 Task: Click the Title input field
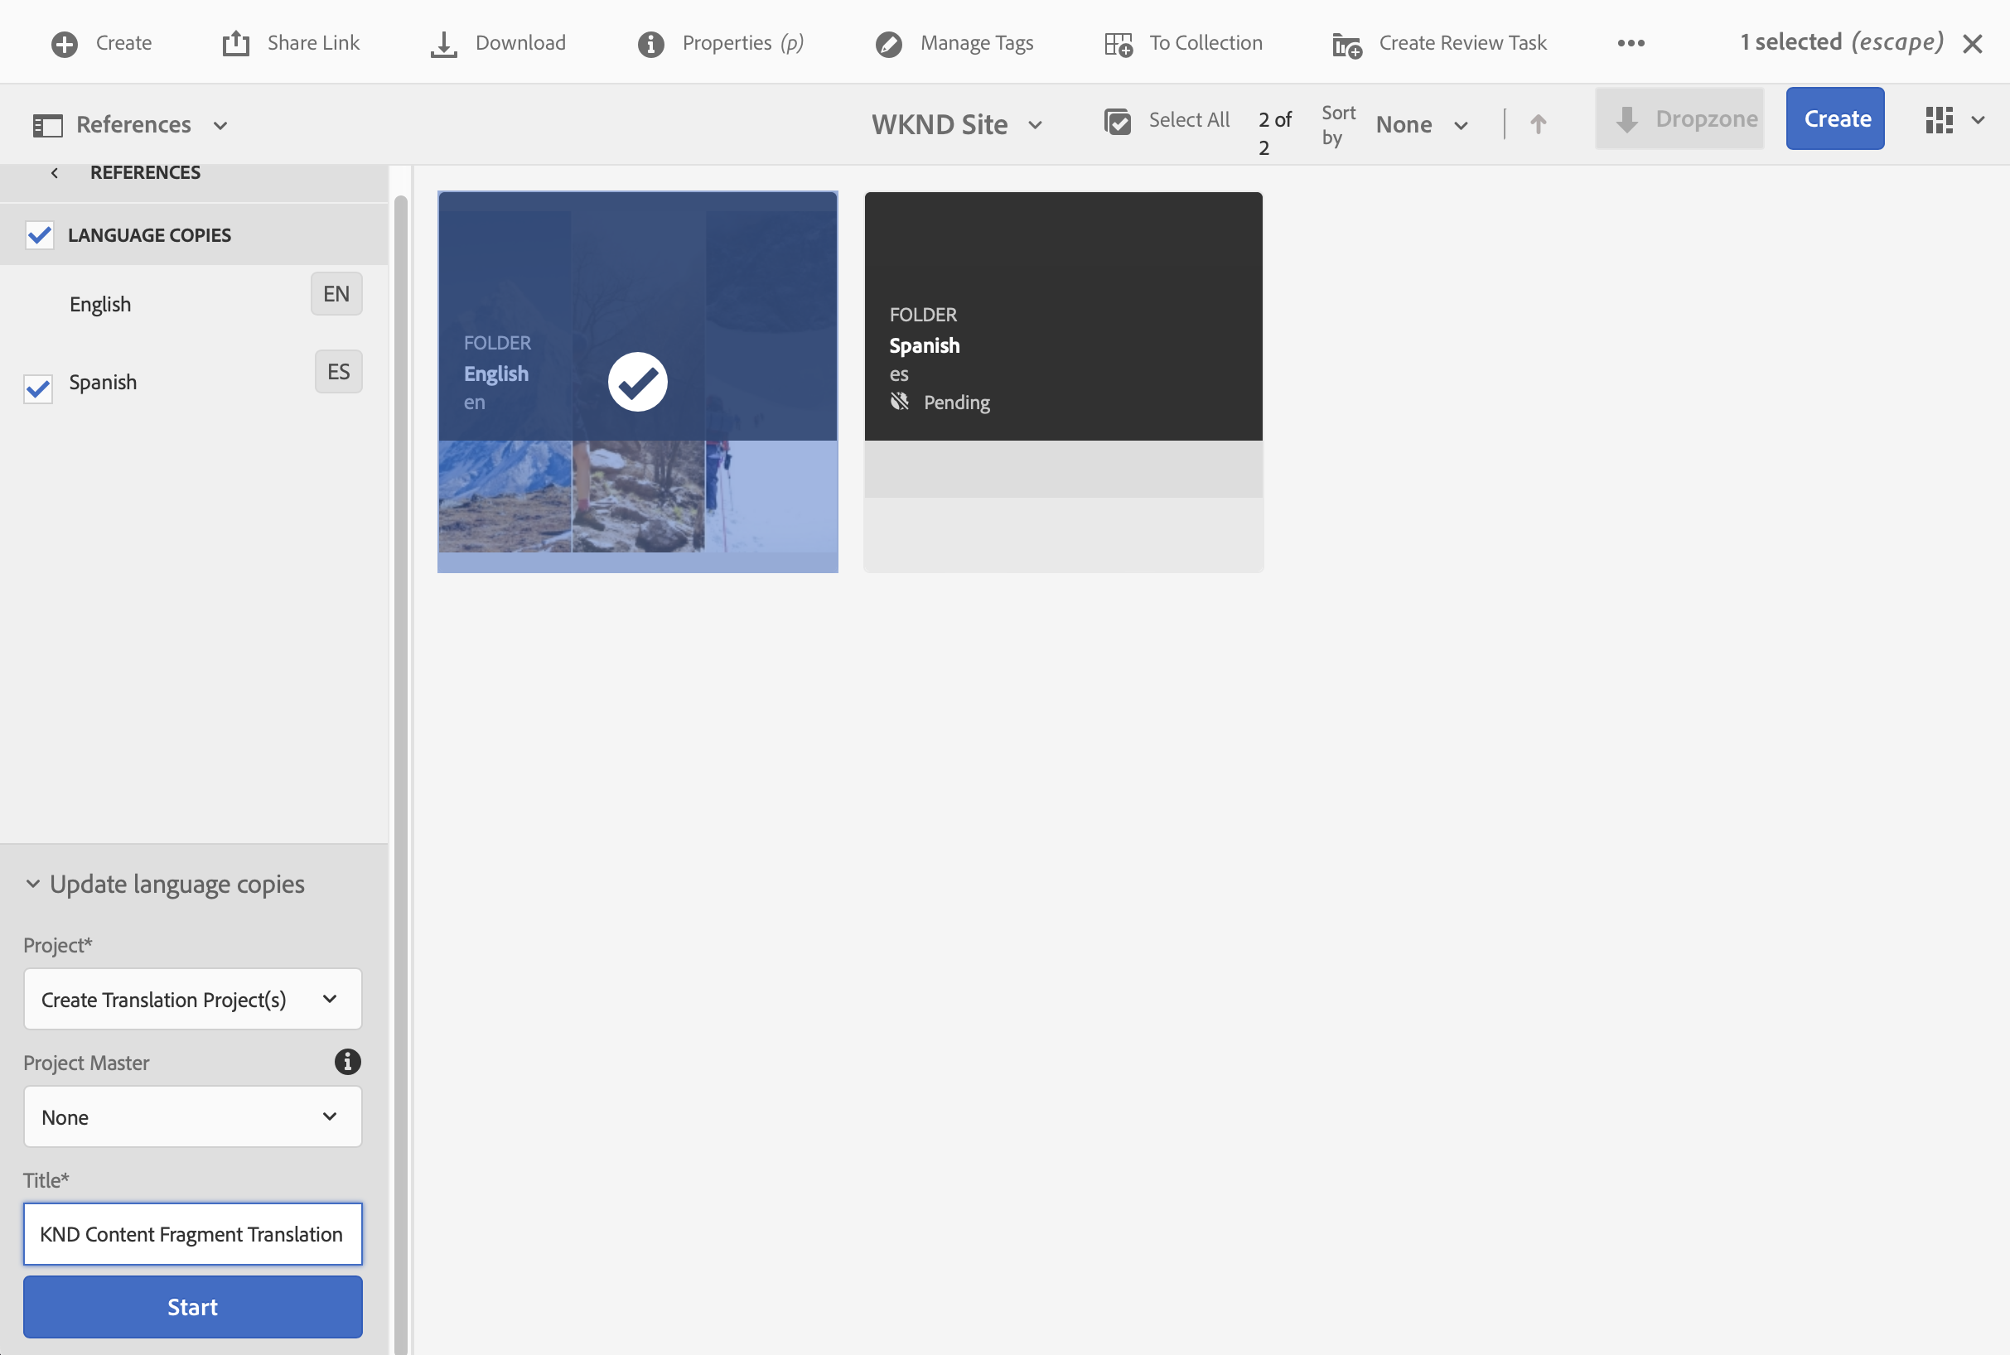click(192, 1233)
